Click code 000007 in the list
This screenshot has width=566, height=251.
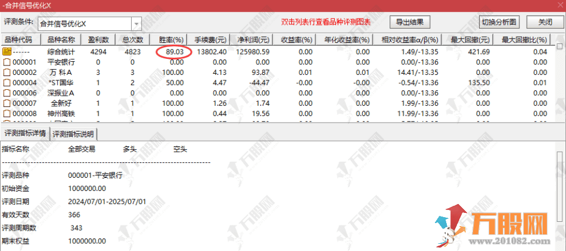[x=24, y=103]
